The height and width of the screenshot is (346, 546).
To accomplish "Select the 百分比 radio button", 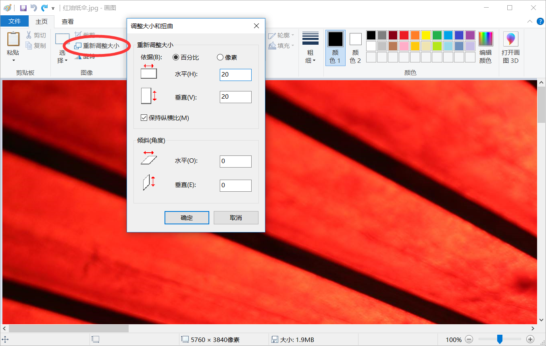I will tap(176, 58).
